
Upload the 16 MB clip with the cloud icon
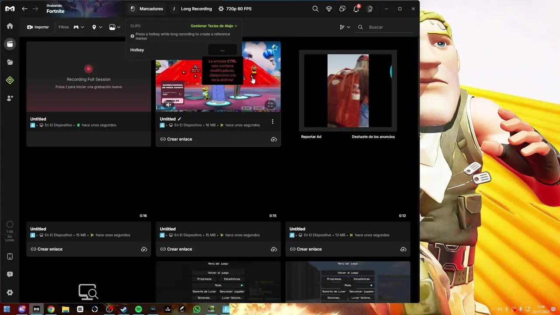click(273, 139)
